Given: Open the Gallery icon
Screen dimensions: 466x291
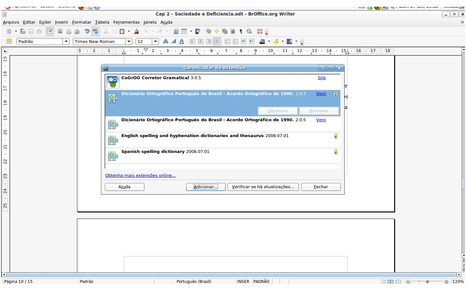Looking at the screenshot, I should pyautogui.click(x=225, y=31).
